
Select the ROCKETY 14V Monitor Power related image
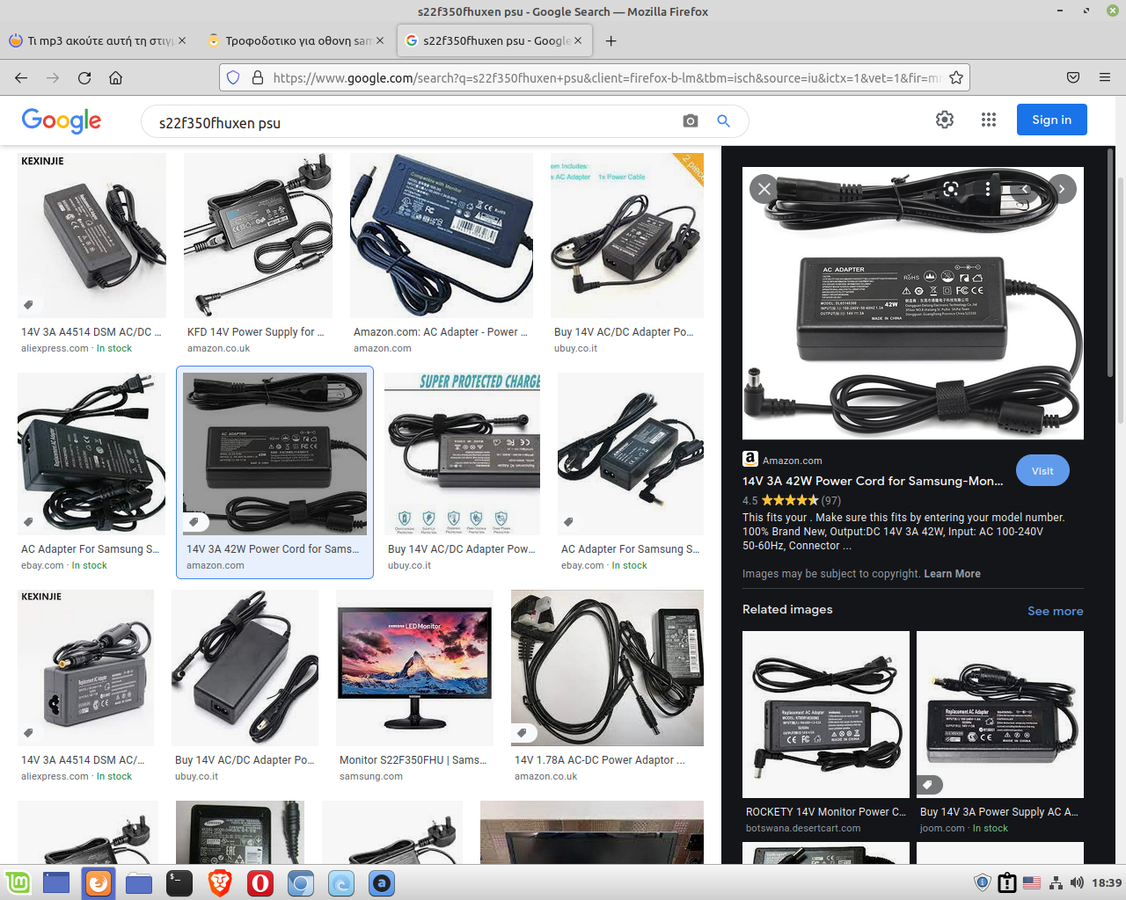(x=826, y=715)
